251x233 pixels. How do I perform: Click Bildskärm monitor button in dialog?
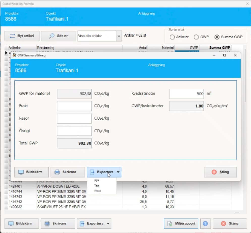(31, 172)
